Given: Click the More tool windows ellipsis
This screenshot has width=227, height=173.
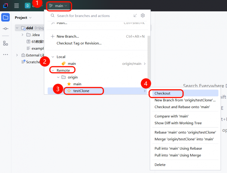Looking at the screenshot, I should tap(6, 55).
